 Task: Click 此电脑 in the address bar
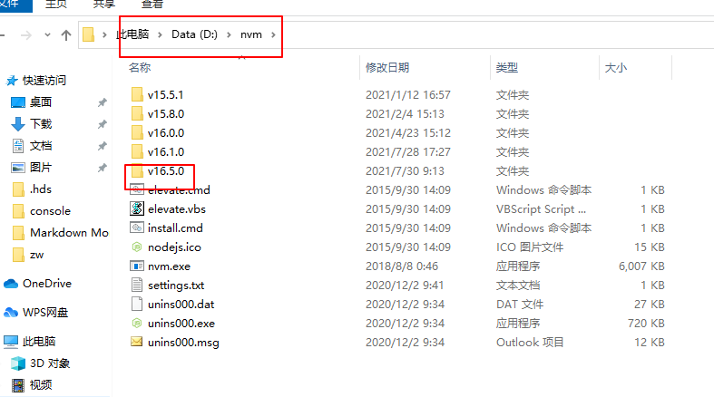coord(132,34)
